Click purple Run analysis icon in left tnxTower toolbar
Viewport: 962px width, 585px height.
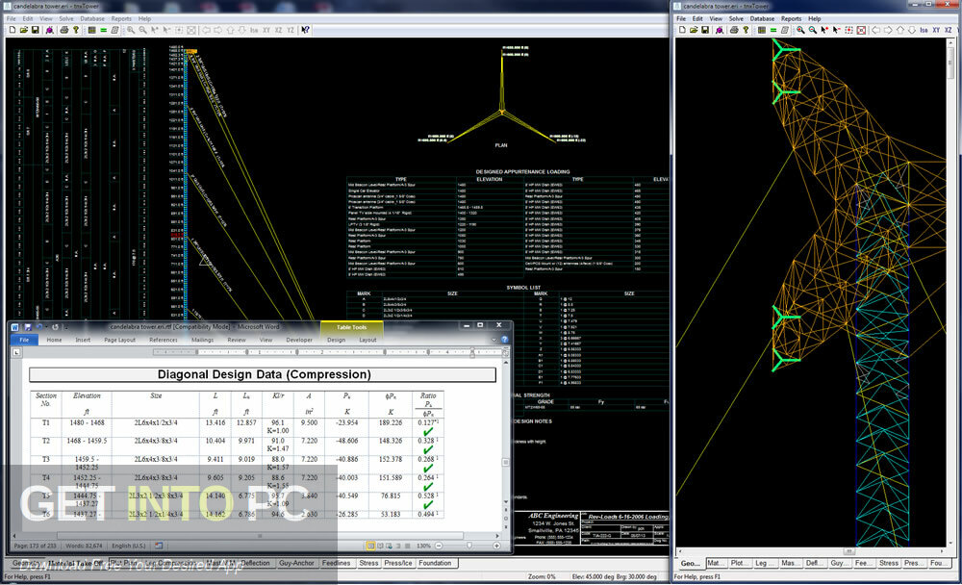[x=50, y=30]
